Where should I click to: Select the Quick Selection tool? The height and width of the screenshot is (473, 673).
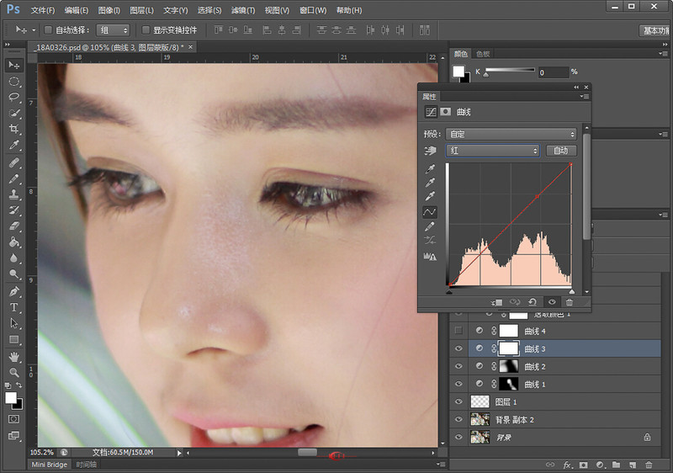coord(13,114)
